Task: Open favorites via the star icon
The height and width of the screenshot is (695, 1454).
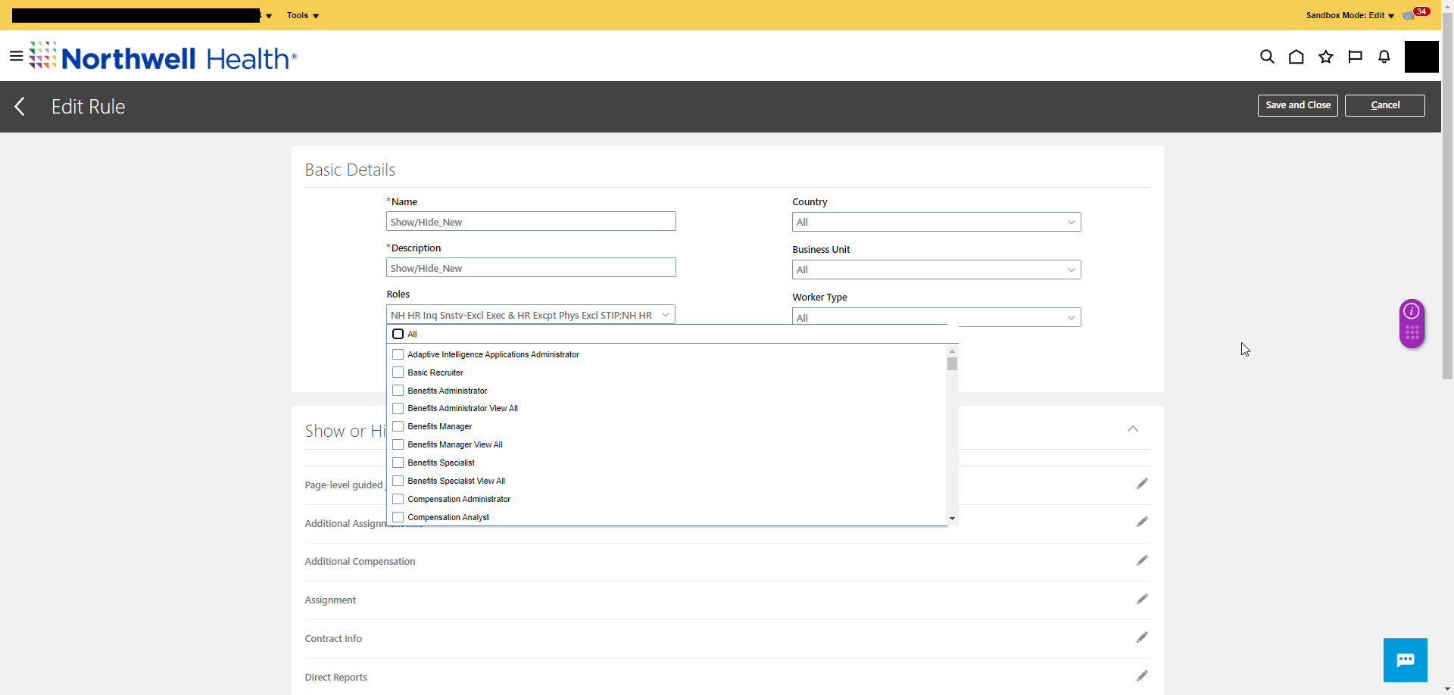Action: [x=1325, y=56]
